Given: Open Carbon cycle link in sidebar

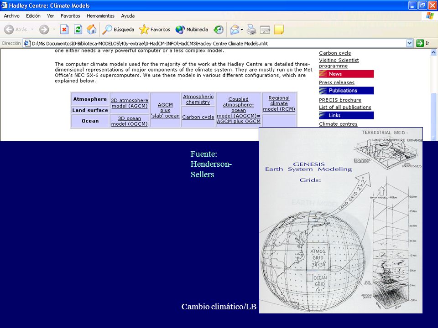Looking at the screenshot, I should [335, 53].
